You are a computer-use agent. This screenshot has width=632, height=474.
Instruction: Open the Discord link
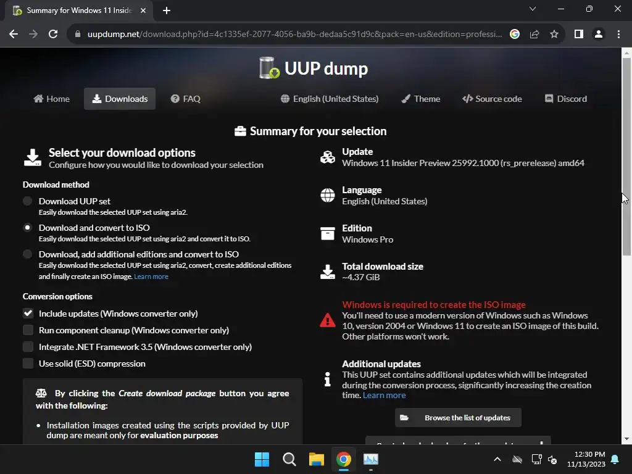tap(566, 99)
